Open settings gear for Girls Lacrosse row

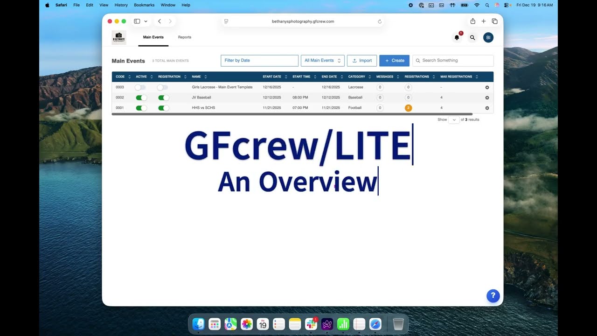click(x=487, y=87)
